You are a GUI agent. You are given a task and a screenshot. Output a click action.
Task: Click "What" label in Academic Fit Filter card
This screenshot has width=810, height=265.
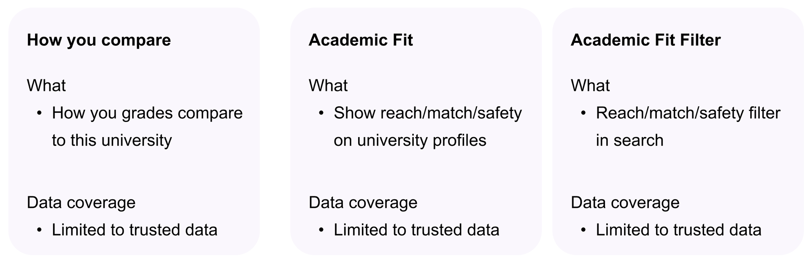[590, 85]
